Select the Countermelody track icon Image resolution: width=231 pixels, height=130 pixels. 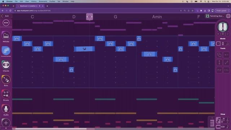[x=6, y=51]
